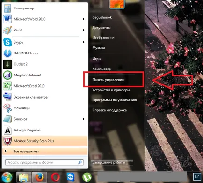This screenshot has width=203, height=183.
Task: Open TeamViewer from the taskbar
Action: pyautogui.click(x=71, y=177)
